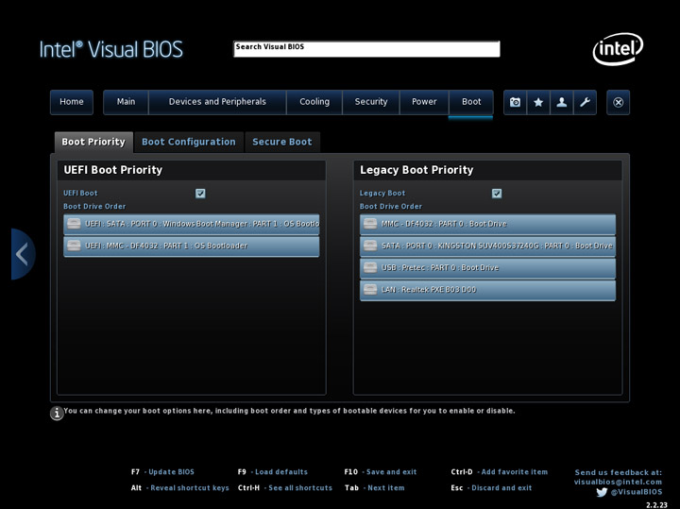680x509 pixels.
Task: Select the Boot menu
Action: [471, 102]
